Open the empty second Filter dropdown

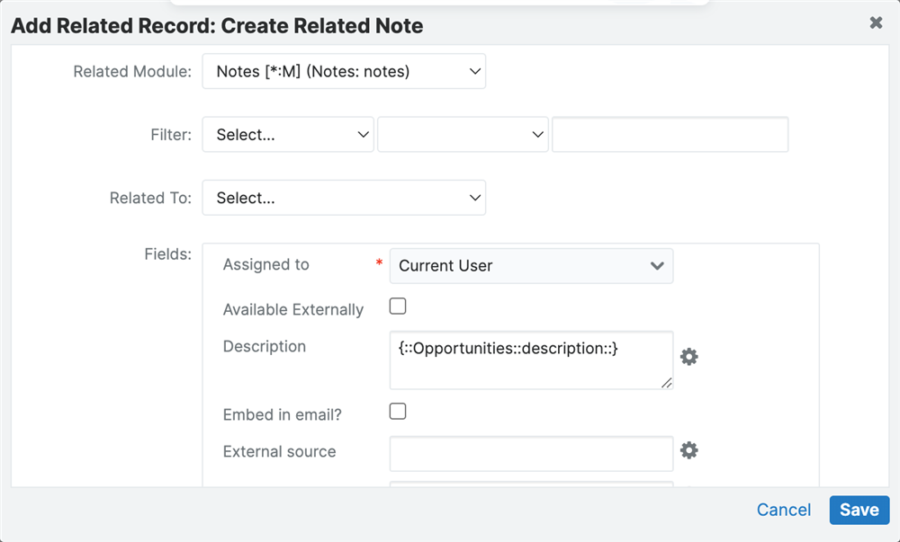coord(463,135)
